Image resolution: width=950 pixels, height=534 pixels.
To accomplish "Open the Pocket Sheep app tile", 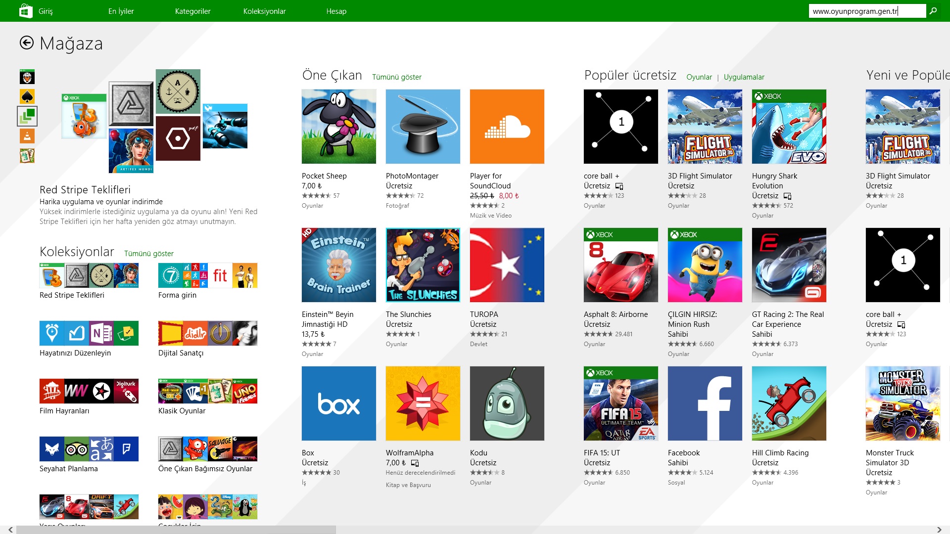I will [x=339, y=127].
